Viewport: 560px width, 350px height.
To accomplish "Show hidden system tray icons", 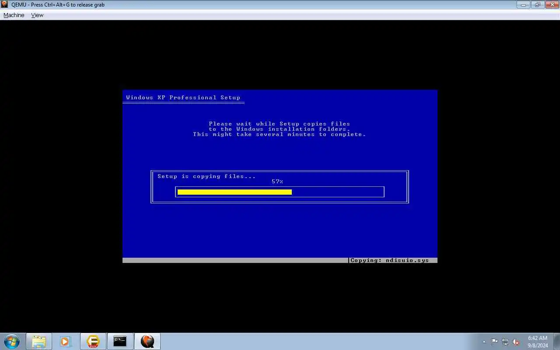I will 484,342.
